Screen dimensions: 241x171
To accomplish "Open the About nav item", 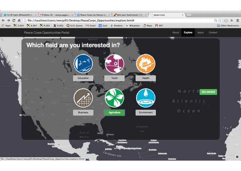I will (175, 33).
